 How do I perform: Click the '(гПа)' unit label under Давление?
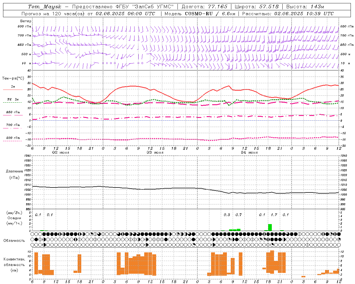(x=14, y=178)
